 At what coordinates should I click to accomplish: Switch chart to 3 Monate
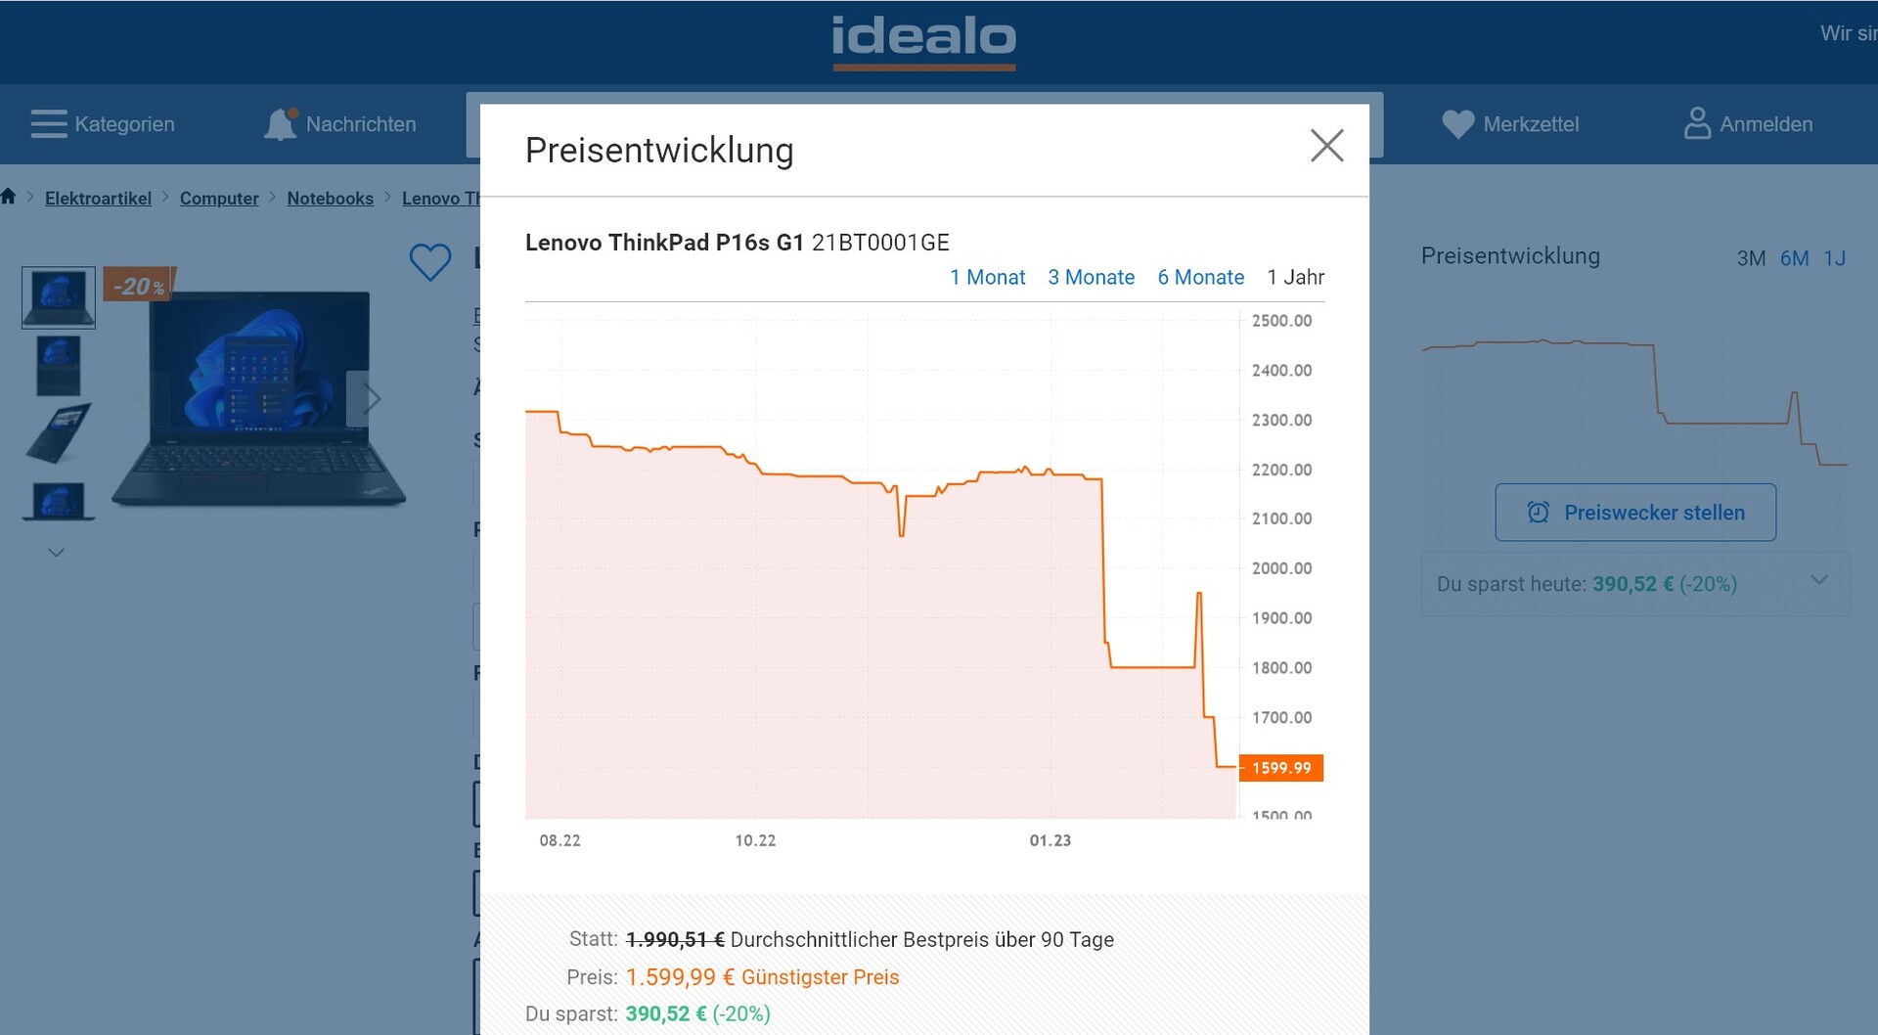click(x=1091, y=278)
